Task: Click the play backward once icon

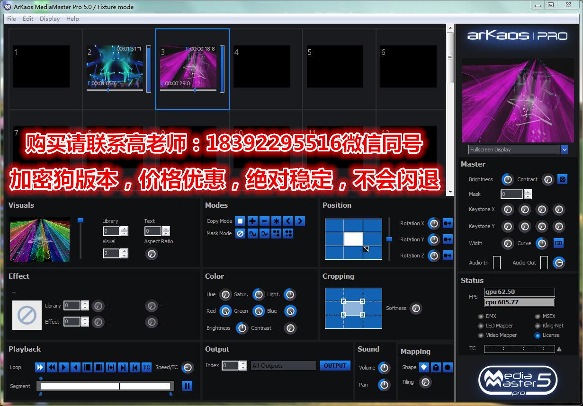Action: point(76,367)
